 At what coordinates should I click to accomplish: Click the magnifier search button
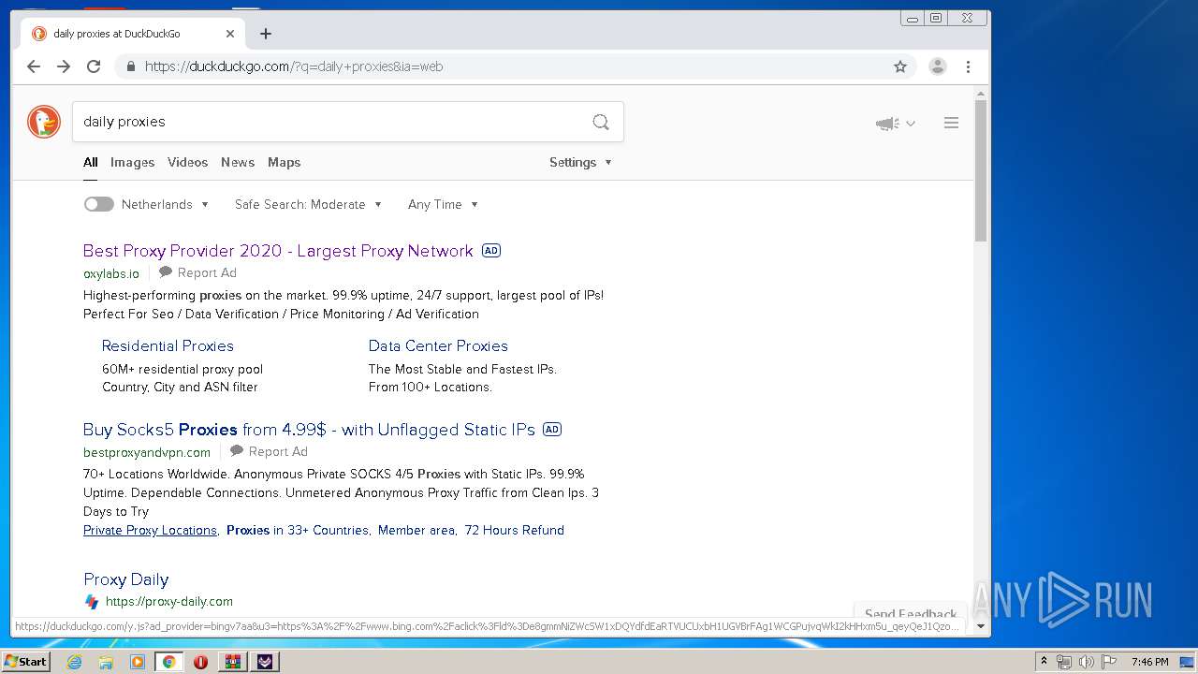pos(601,122)
